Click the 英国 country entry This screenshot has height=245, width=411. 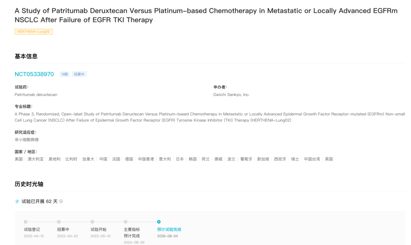[329, 159]
